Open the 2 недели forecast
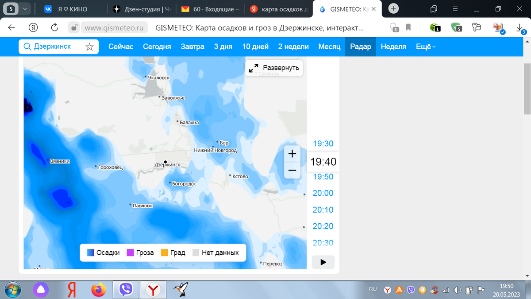531x299 pixels. coord(293,47)
